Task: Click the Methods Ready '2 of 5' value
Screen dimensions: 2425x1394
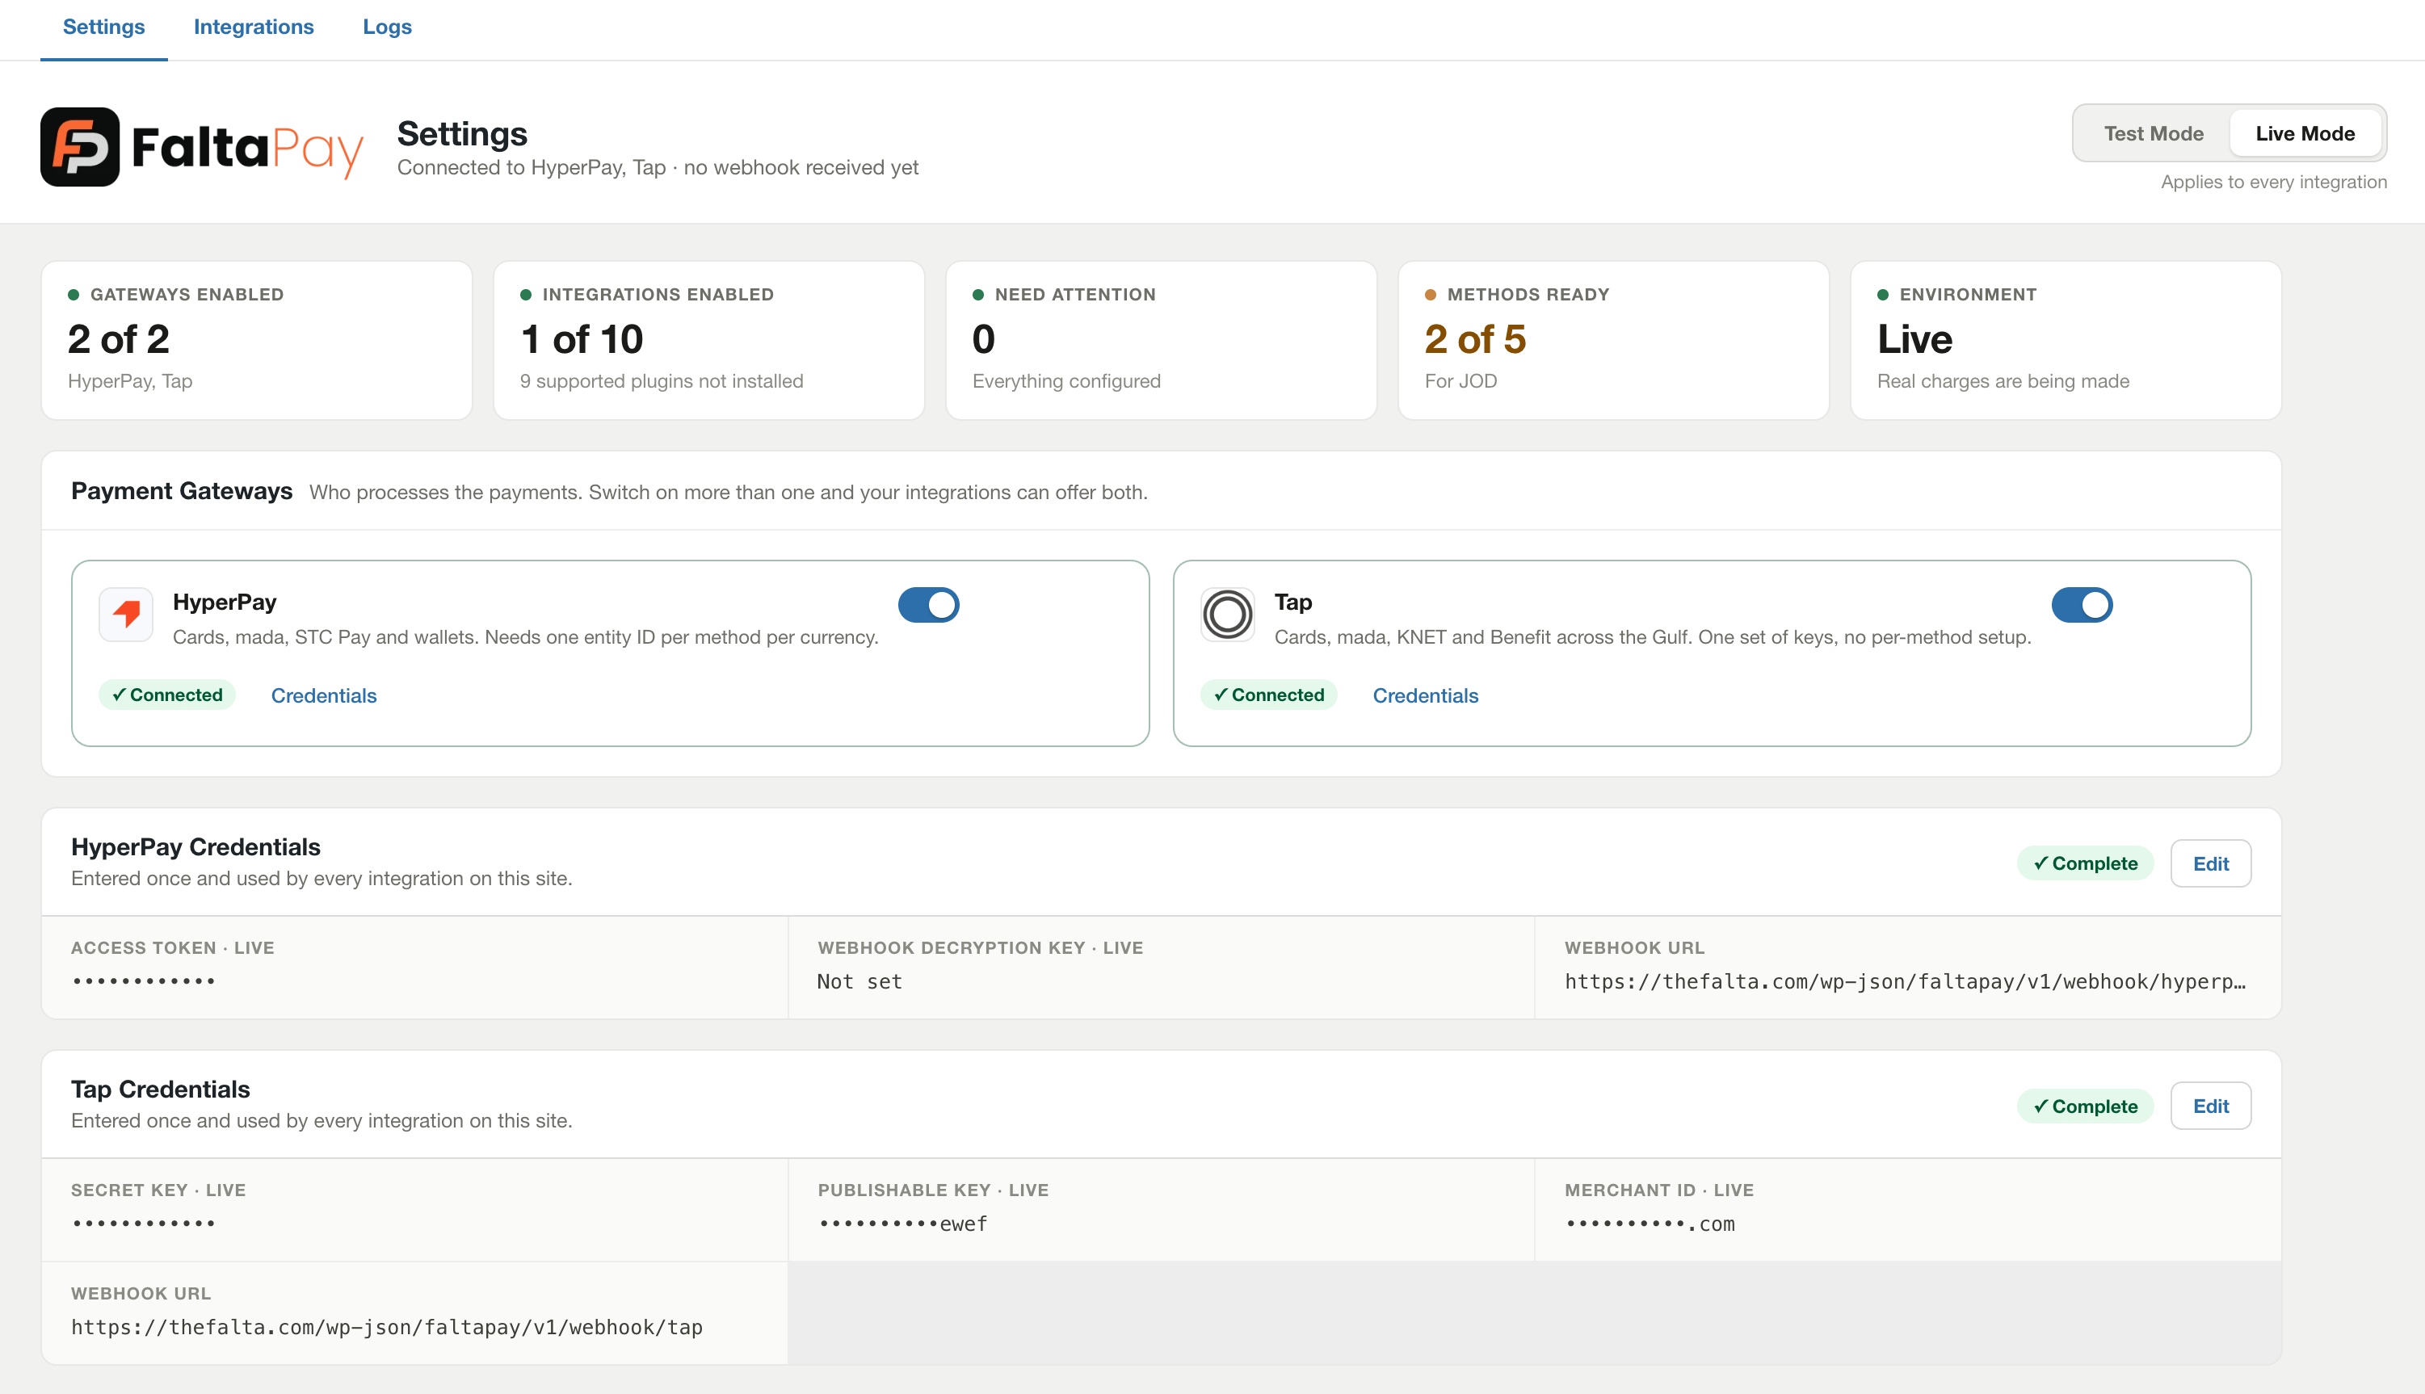Action: point(1475,339)
